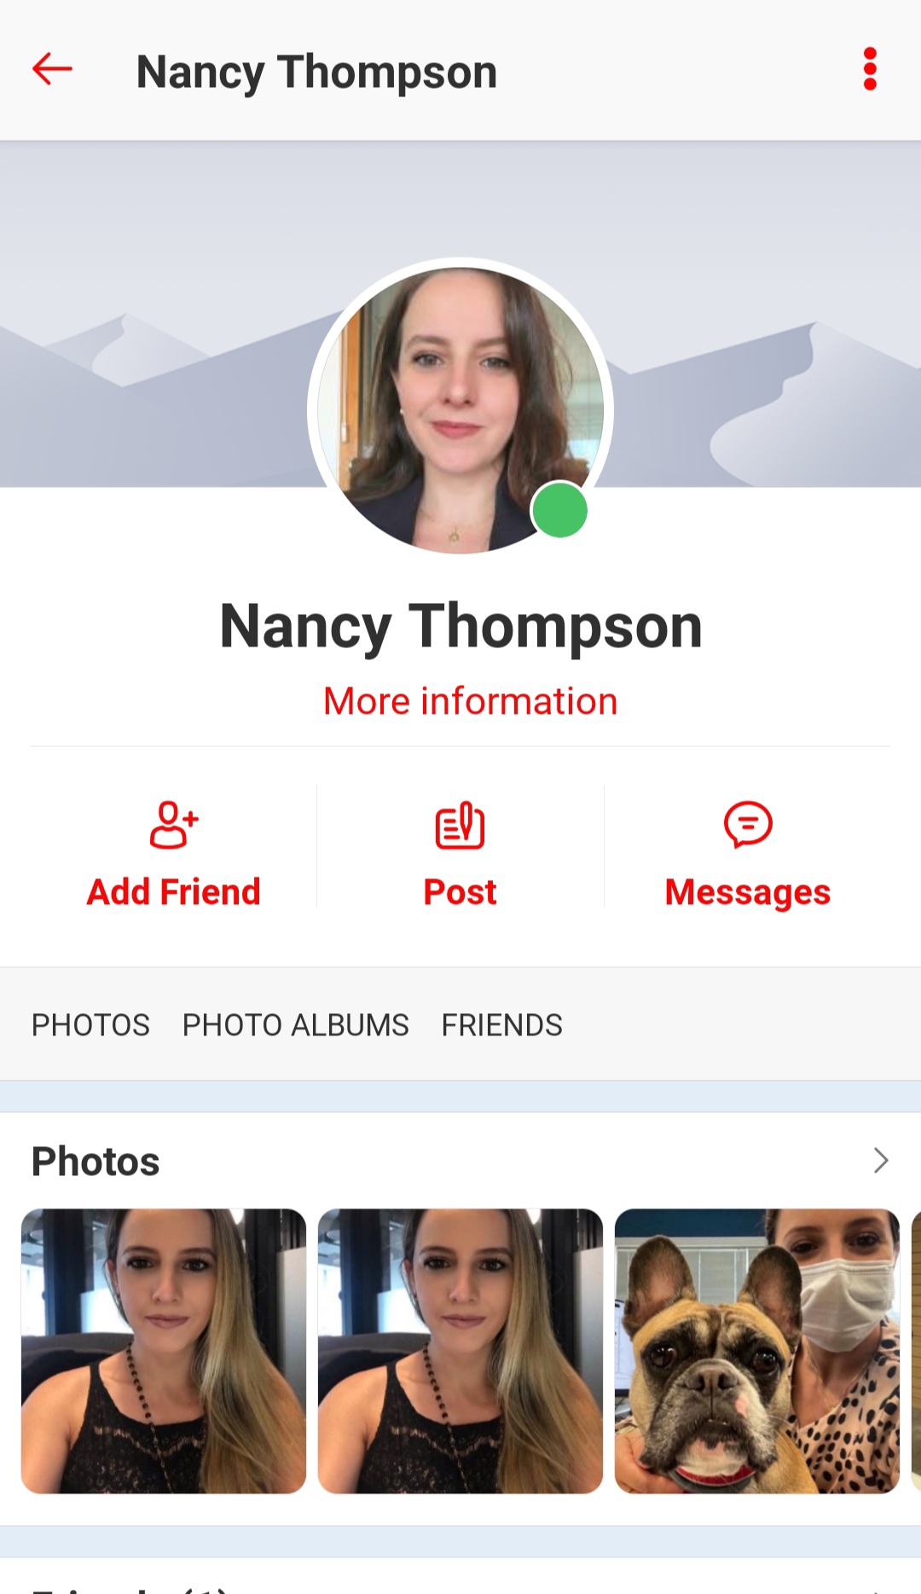The image size is (921, 1594).
Task: Open the second blonde woman photo thumbnail
Action: [x=460, y=1351]
